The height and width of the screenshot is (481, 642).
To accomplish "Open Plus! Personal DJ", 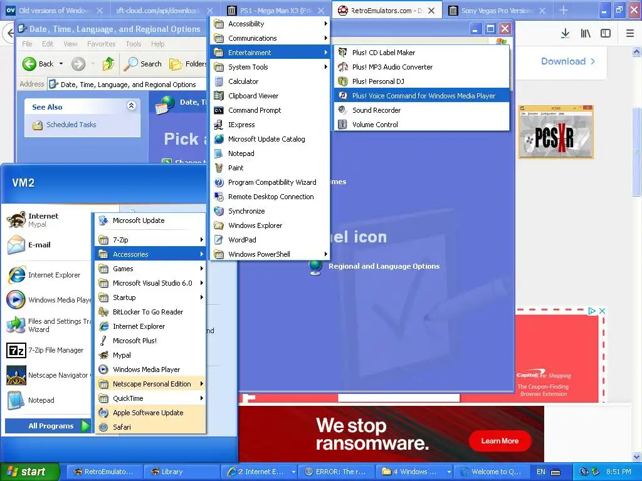I will [x=422, y=81].
